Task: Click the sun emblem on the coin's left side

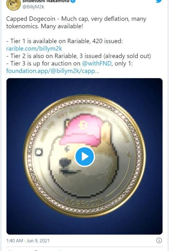Action: (39, 152)
